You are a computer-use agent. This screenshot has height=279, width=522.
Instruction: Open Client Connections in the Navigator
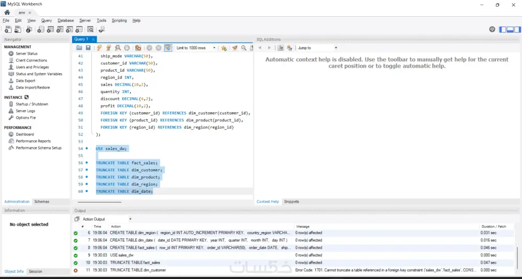click(31, 60)
